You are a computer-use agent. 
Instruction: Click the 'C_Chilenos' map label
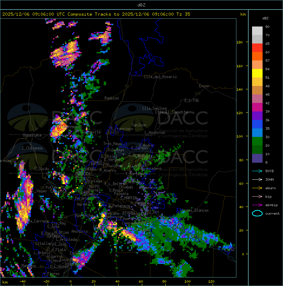[32, 148]
